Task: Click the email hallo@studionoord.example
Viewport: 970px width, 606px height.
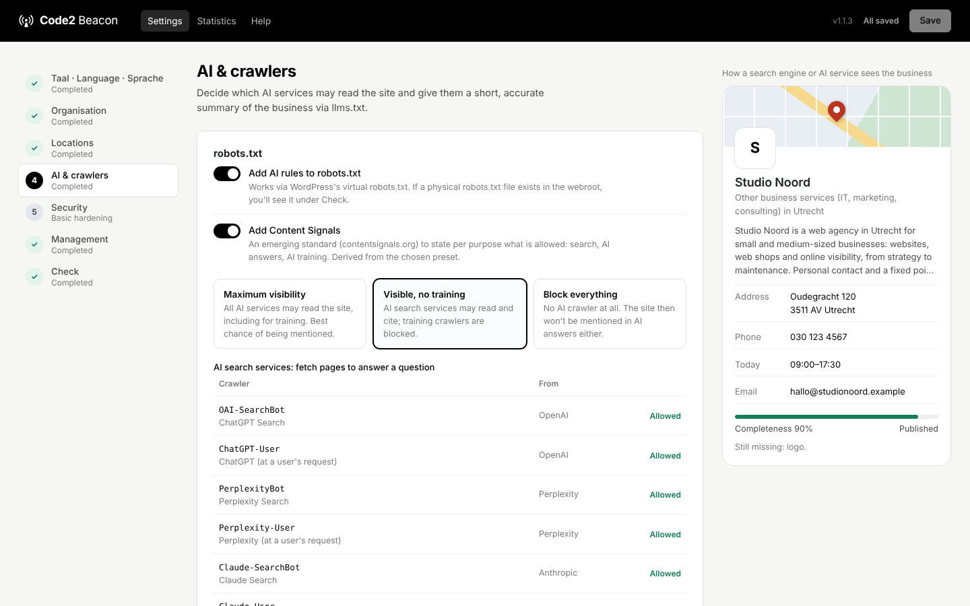Action: coord(847,391)
